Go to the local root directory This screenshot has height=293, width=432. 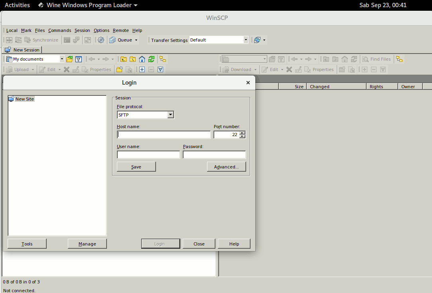pyautogui.click(x=132, y=59)
